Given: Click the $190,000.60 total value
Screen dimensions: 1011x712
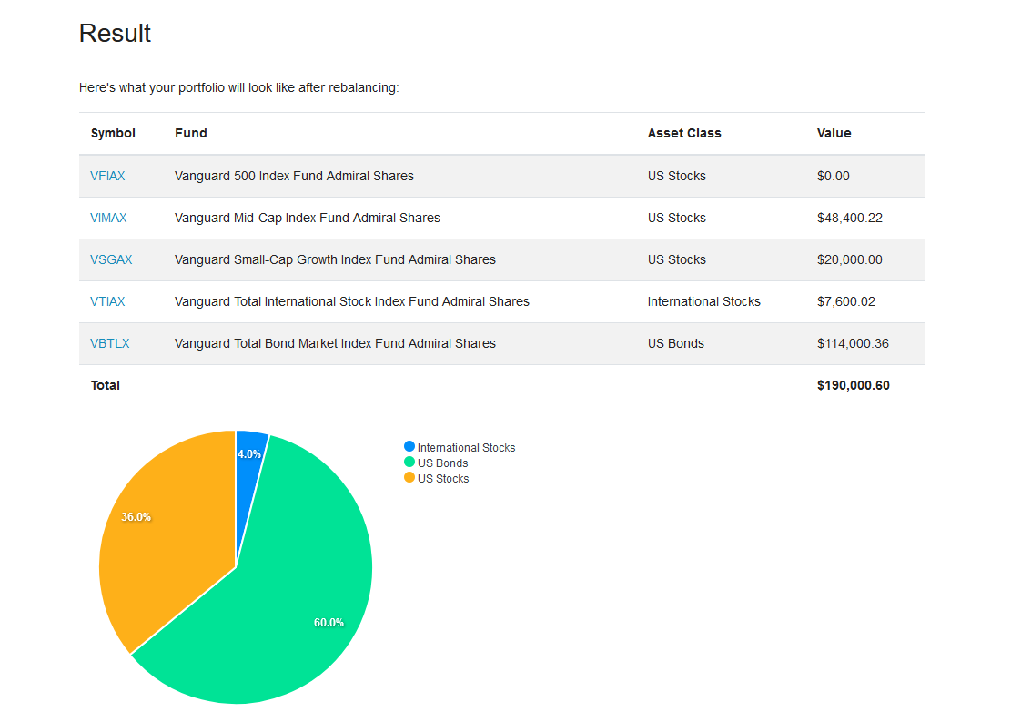Looking at the screenshot, I should pyautogui.click(x=853, y=386).
